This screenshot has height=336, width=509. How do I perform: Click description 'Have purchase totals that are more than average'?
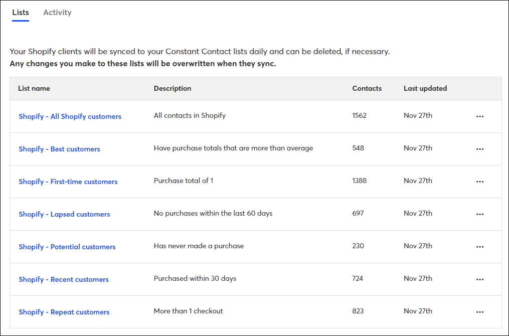pyautogui.click(x=233, y=148)
